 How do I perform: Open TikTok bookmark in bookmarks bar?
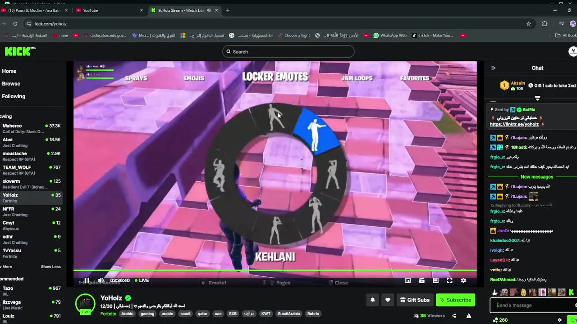click(432, 35)
